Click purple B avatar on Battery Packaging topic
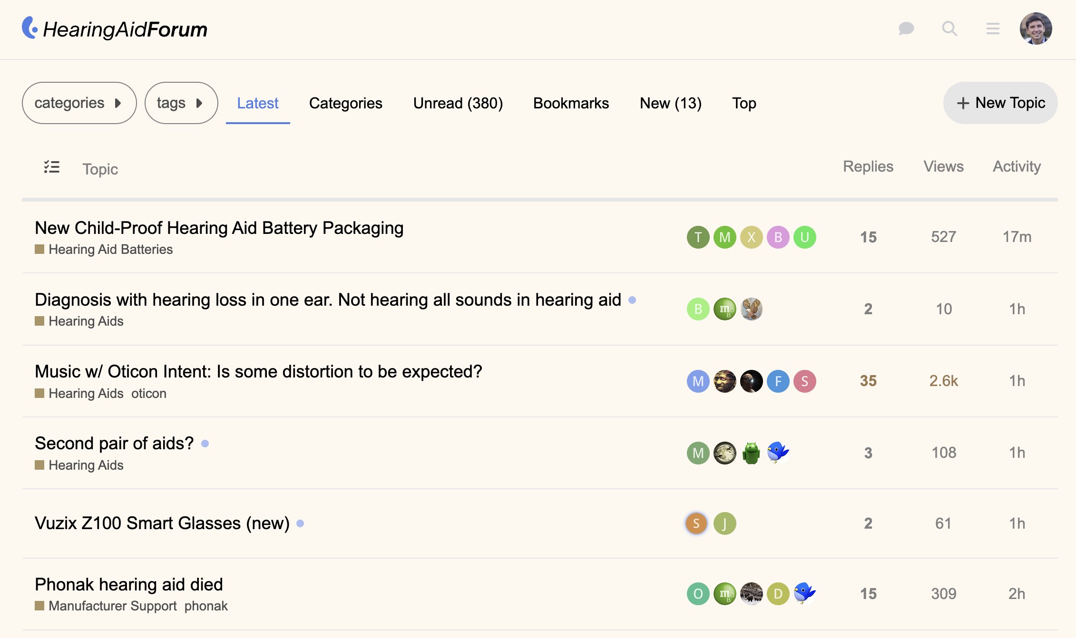The height and width of the screenshot is (638, 1076). point(778,237)
